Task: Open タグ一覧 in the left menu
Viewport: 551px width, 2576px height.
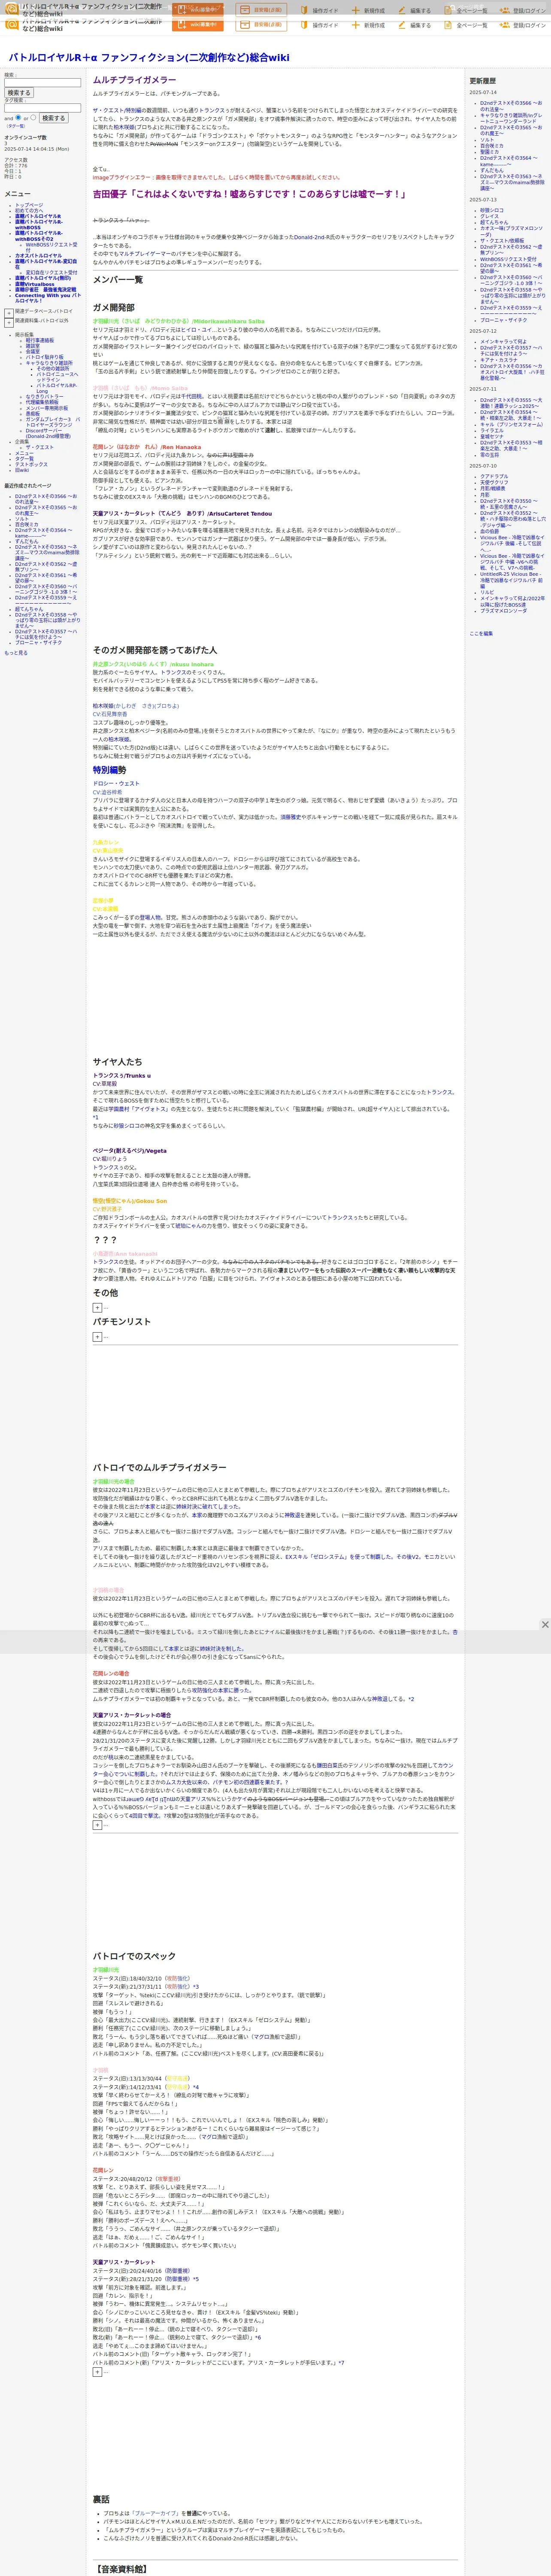Action: (24, 459)
